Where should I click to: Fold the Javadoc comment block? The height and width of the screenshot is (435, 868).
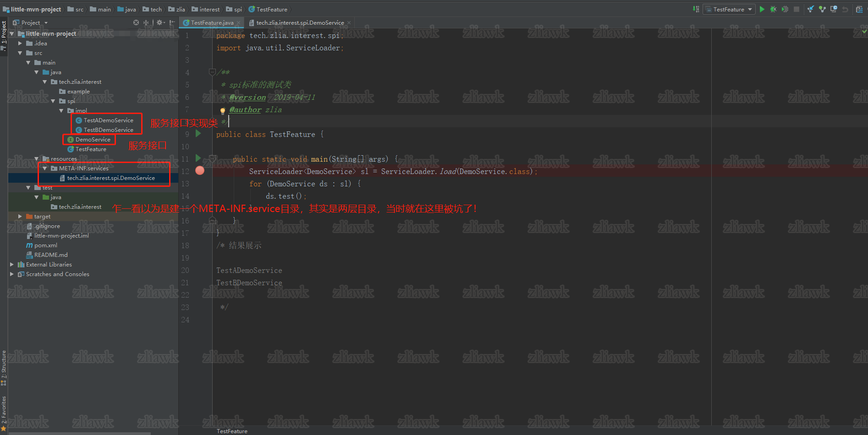pyautogui.click(x=212, y=72)
